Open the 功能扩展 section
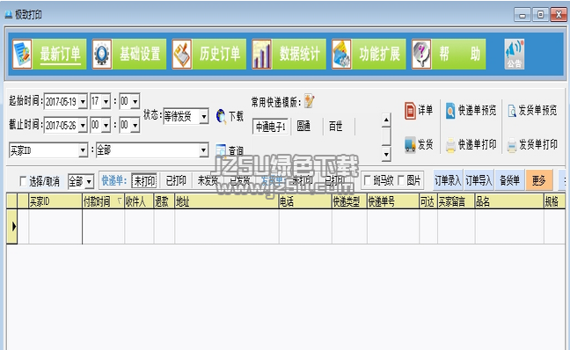 coord(369,55)
